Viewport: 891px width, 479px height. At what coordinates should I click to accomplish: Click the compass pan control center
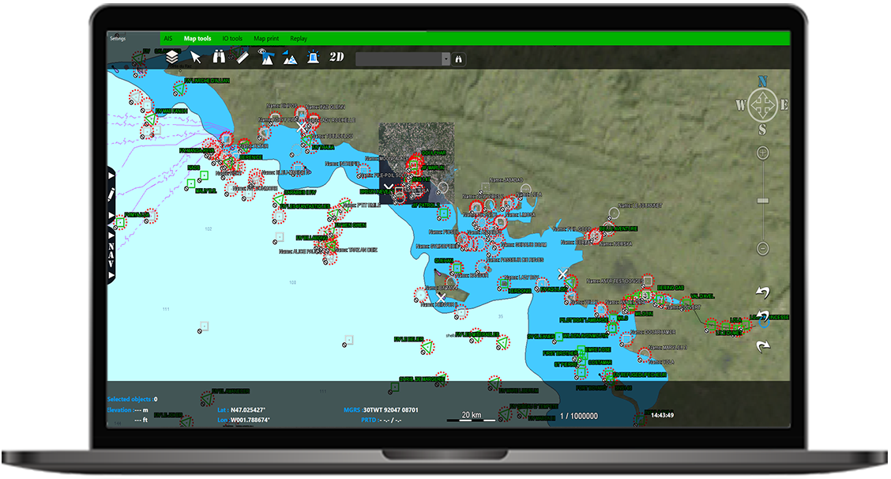click(x=762, y=105)
